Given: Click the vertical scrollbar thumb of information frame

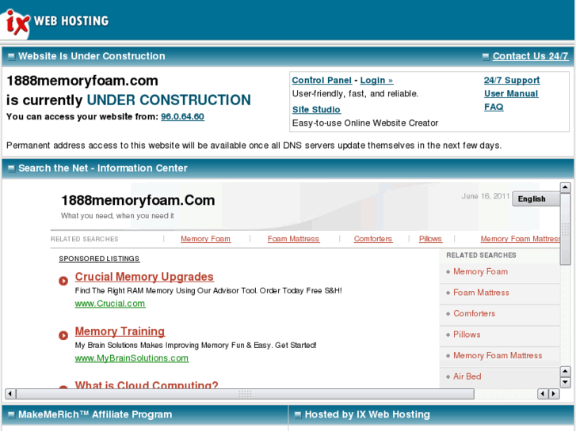Looking at the screenshot, I should coord(565,229).
